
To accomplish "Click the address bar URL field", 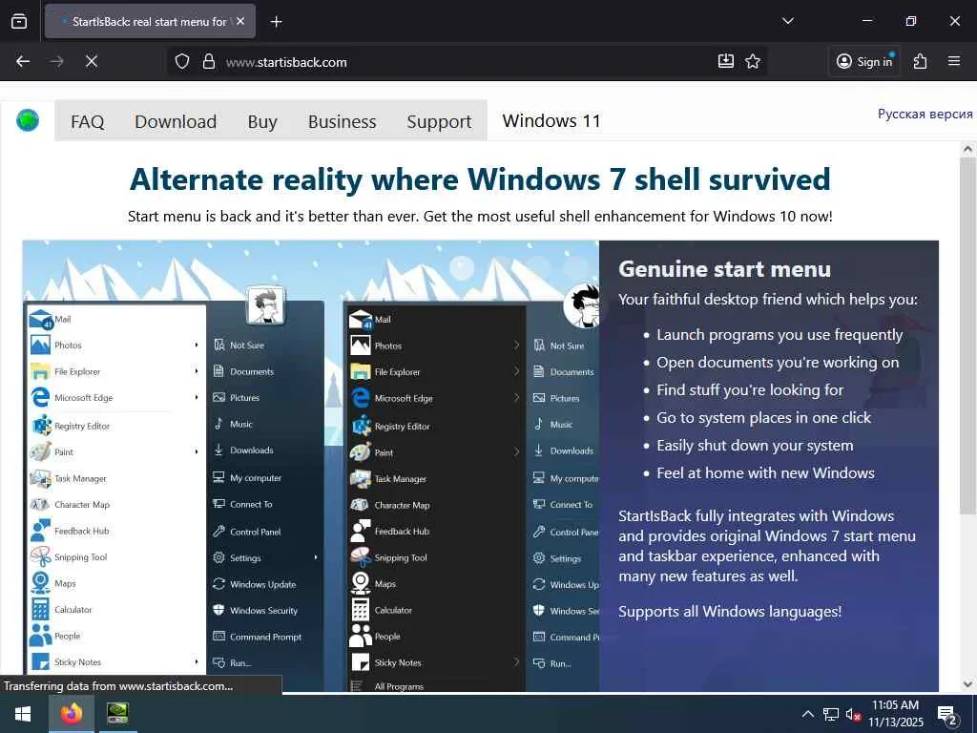I will [468, 62].
